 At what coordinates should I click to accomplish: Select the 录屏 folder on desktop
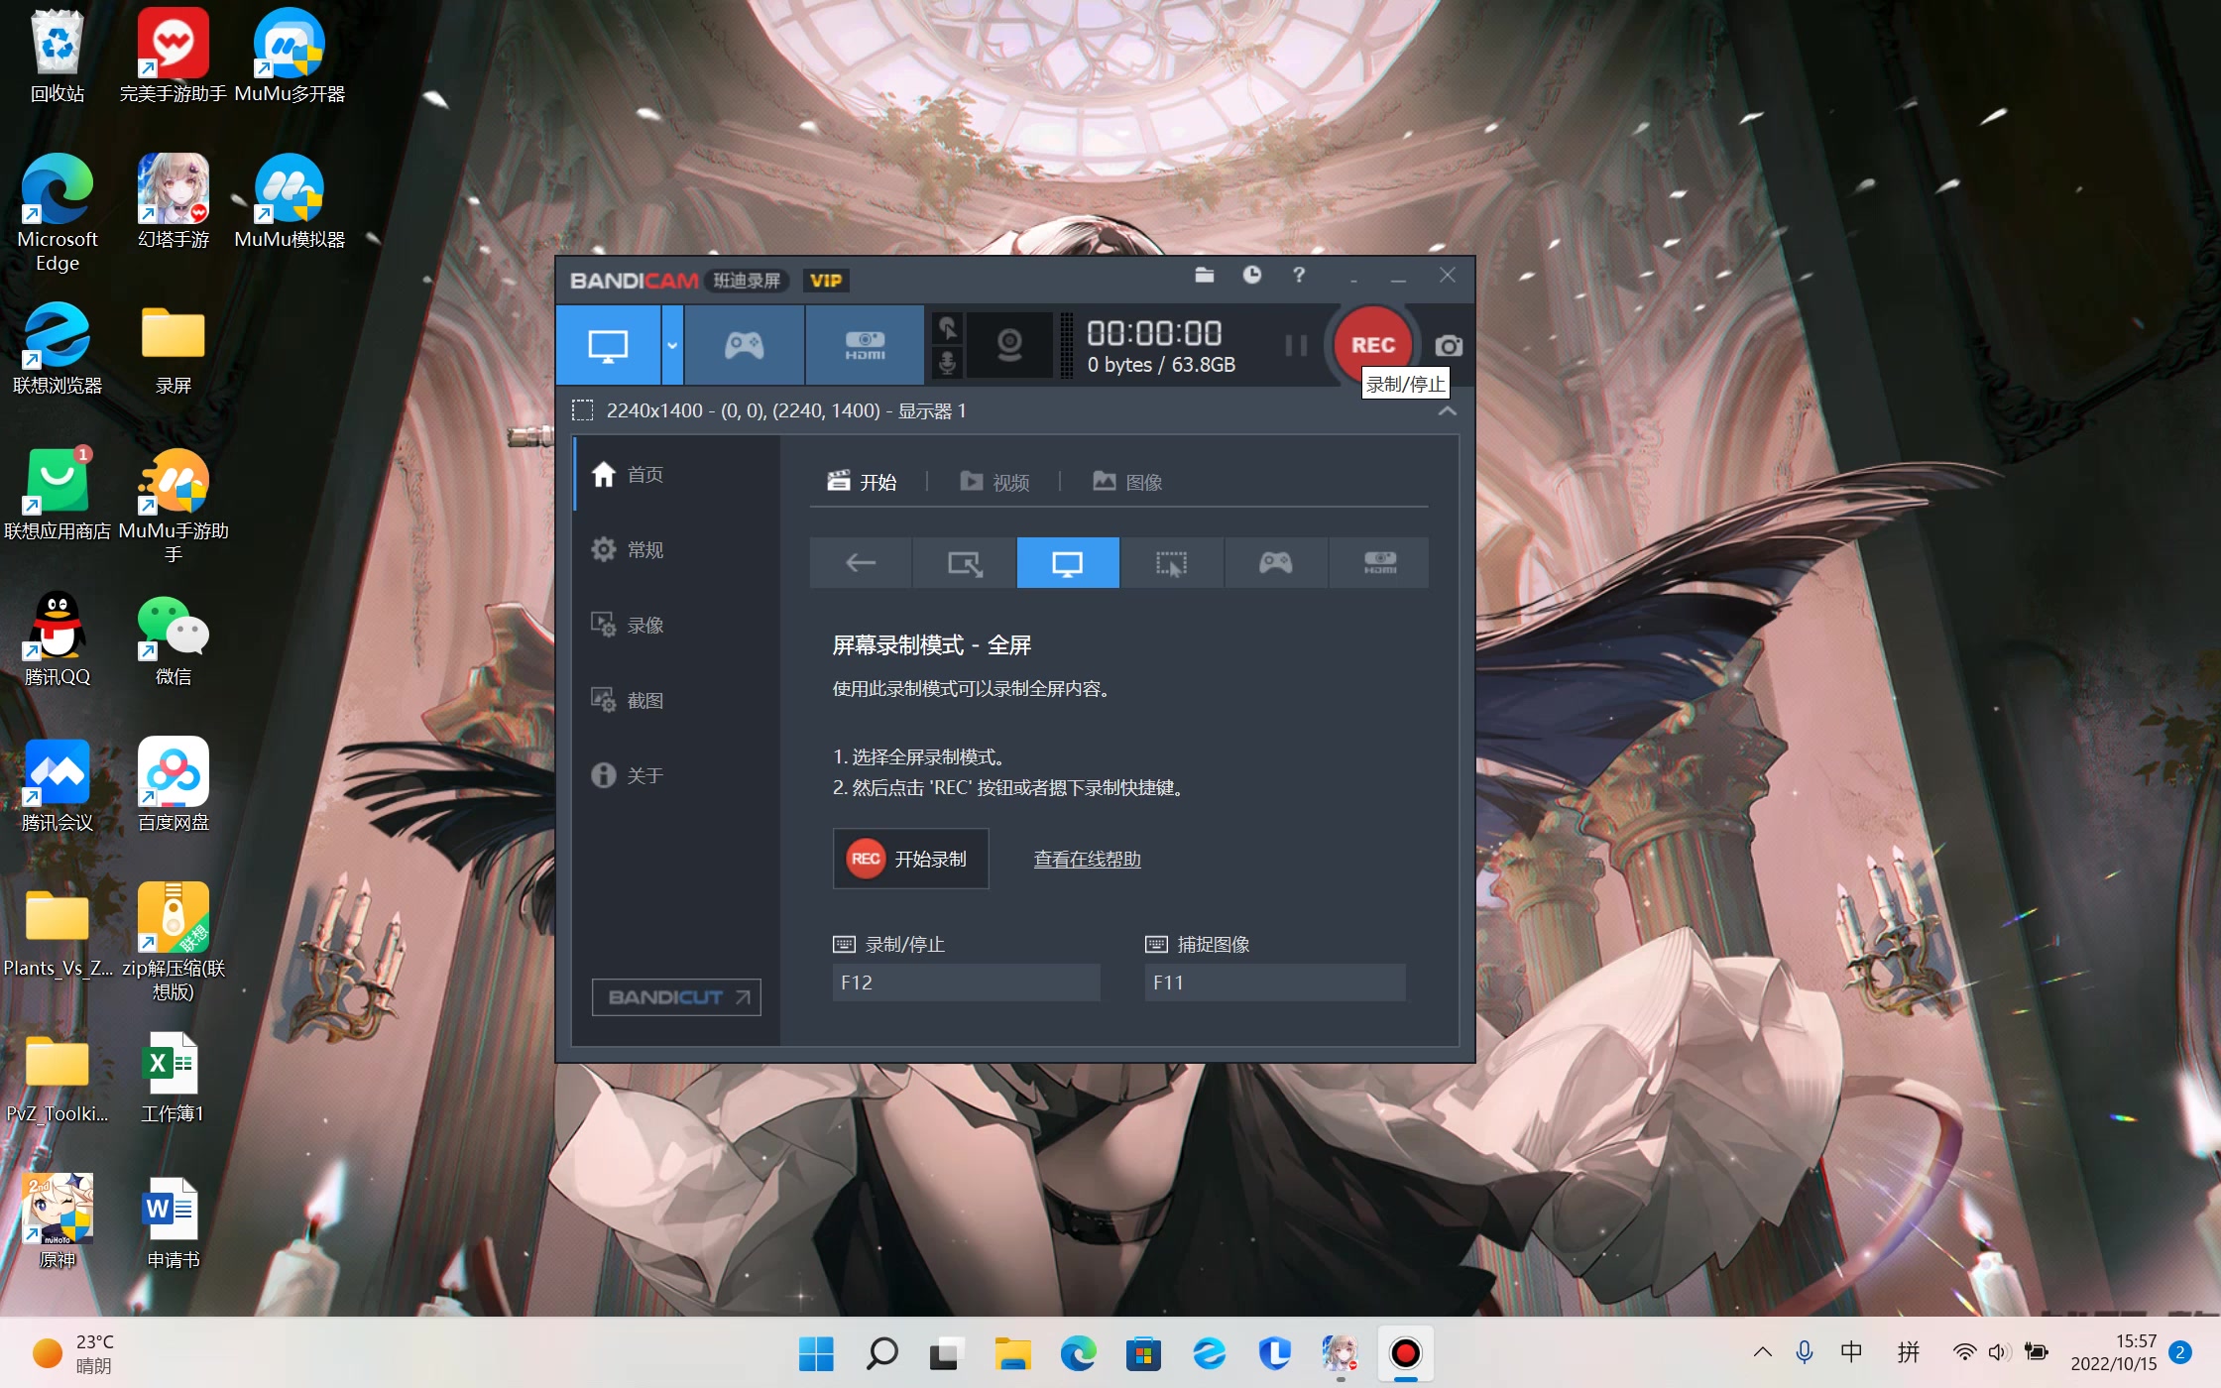(174, 348)
